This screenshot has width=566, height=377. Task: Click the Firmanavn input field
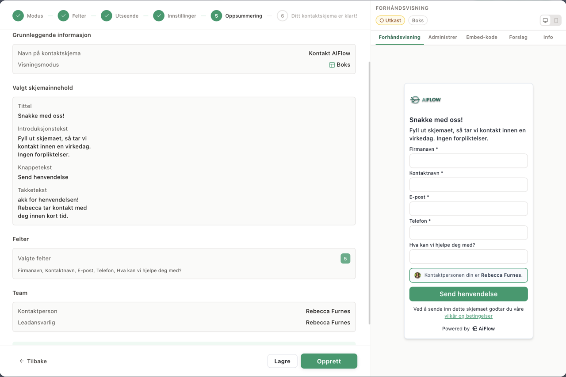pyautogui.click(x=468, y=161)
